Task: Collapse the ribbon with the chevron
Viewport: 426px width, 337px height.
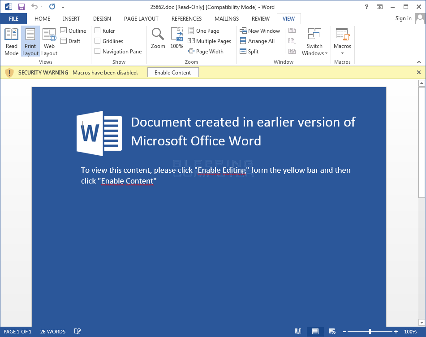Action: coord(419,62)
